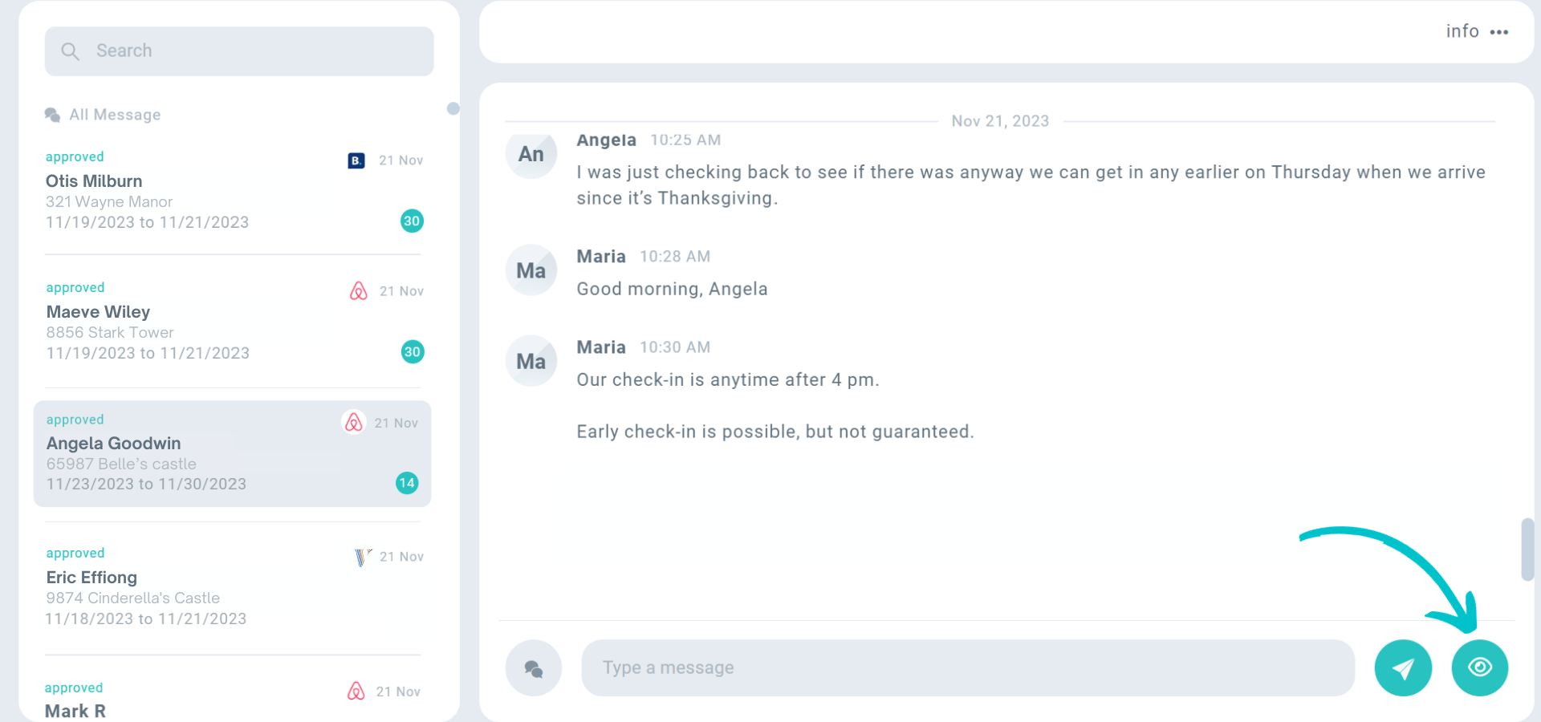Click the info link in header

click(1462, 31)
